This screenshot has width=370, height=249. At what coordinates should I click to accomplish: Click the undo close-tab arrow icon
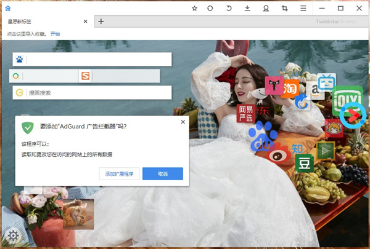click(x=229, y=9)
